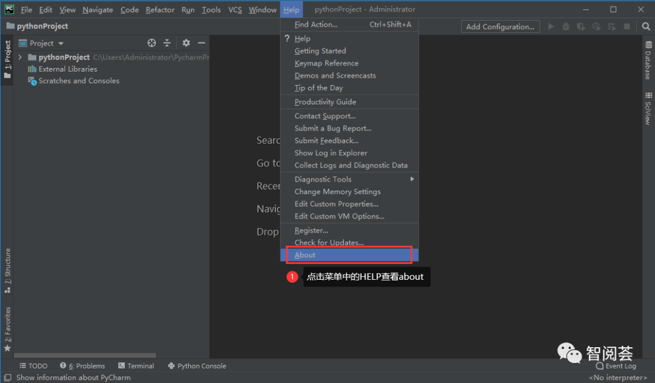Choose Demos and Screencasts
The width and height of the screenshot is (655, 383).
click(x=349, y=75)
